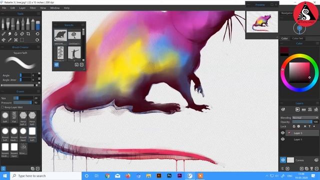Open the Brush Creator panel menu

(38, 47)
